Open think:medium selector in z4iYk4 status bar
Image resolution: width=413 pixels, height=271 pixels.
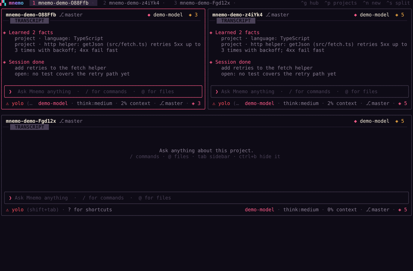click(301, 103)
